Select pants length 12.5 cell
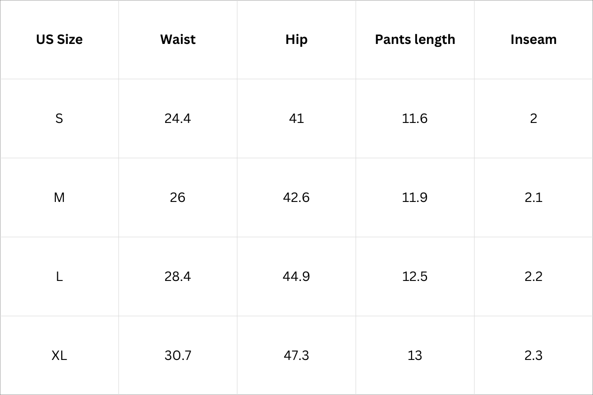The image size is (593, 395). pos(415,276)
